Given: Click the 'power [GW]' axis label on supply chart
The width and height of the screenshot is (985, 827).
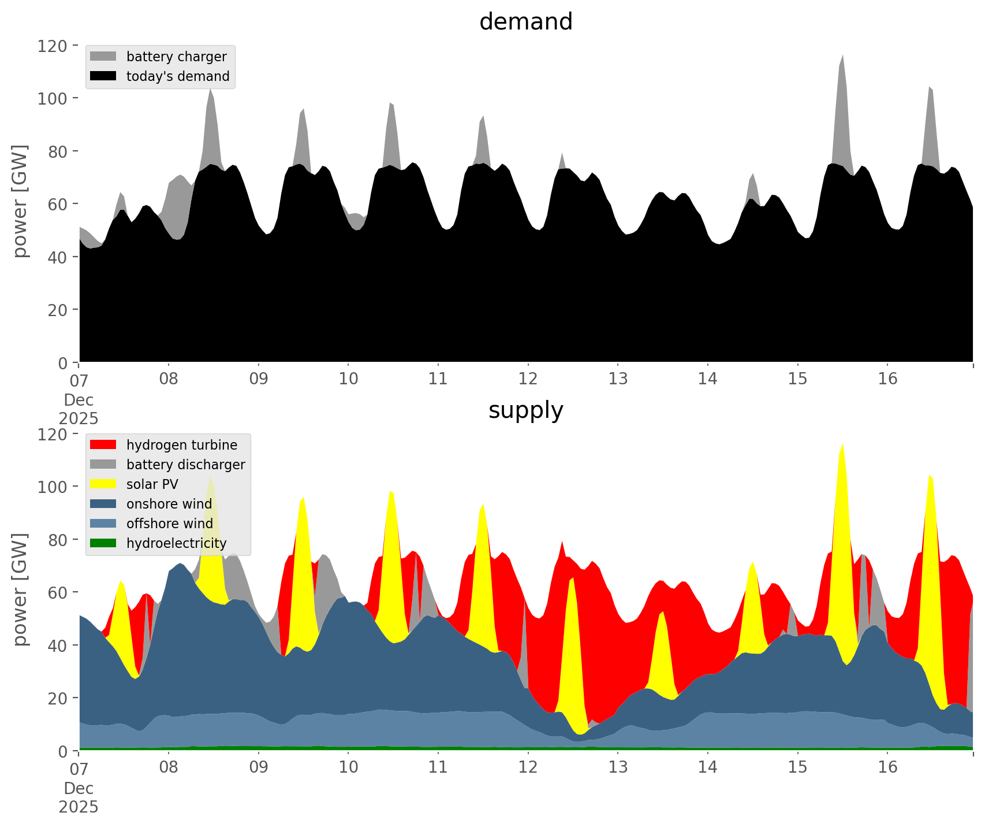Looking at the screenshot, I should point(20,589).
